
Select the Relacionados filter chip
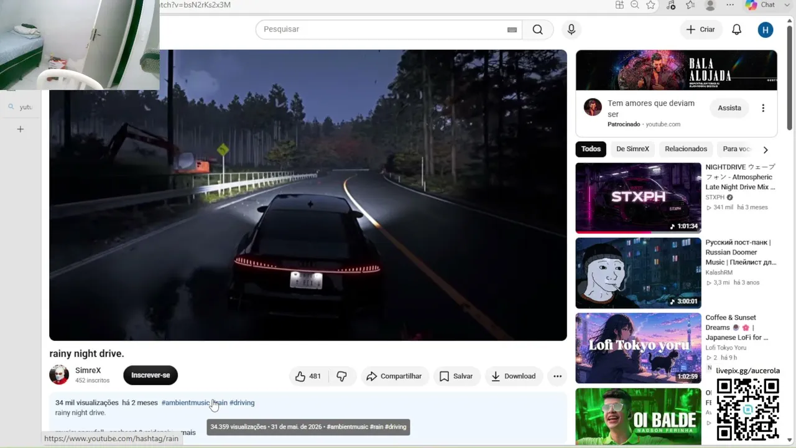[686, 149]
